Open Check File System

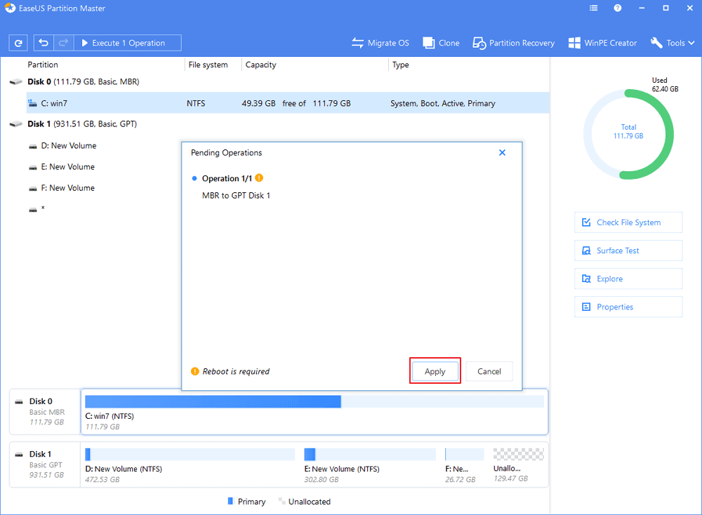click(x=628, y=222)
